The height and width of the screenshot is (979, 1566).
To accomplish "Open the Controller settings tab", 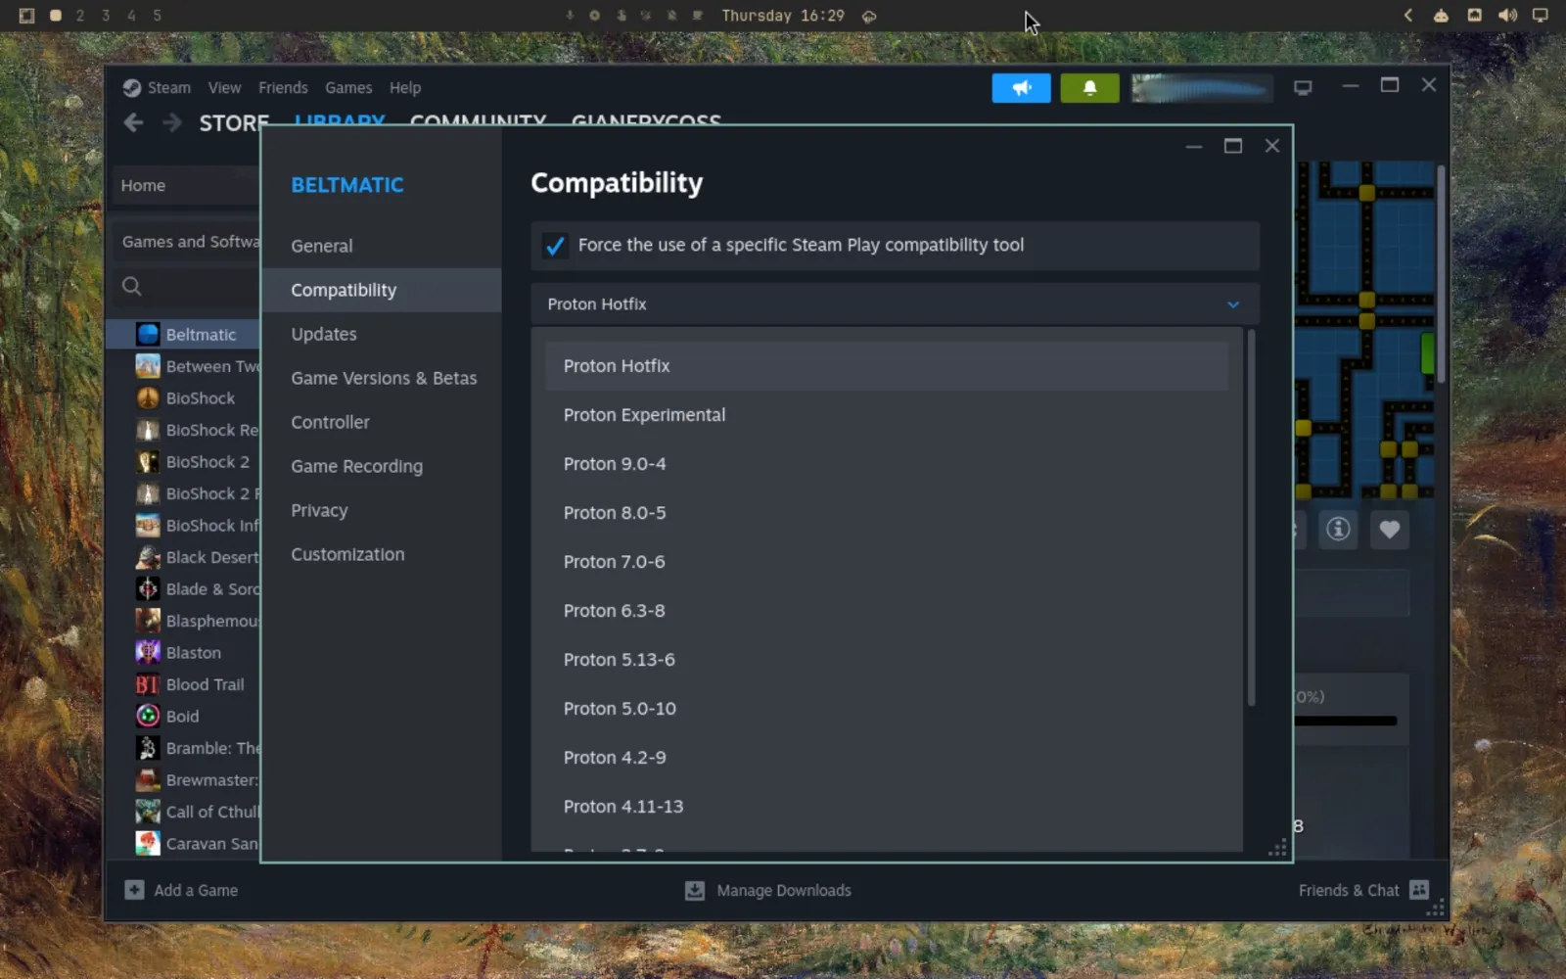I will (382, 422).
